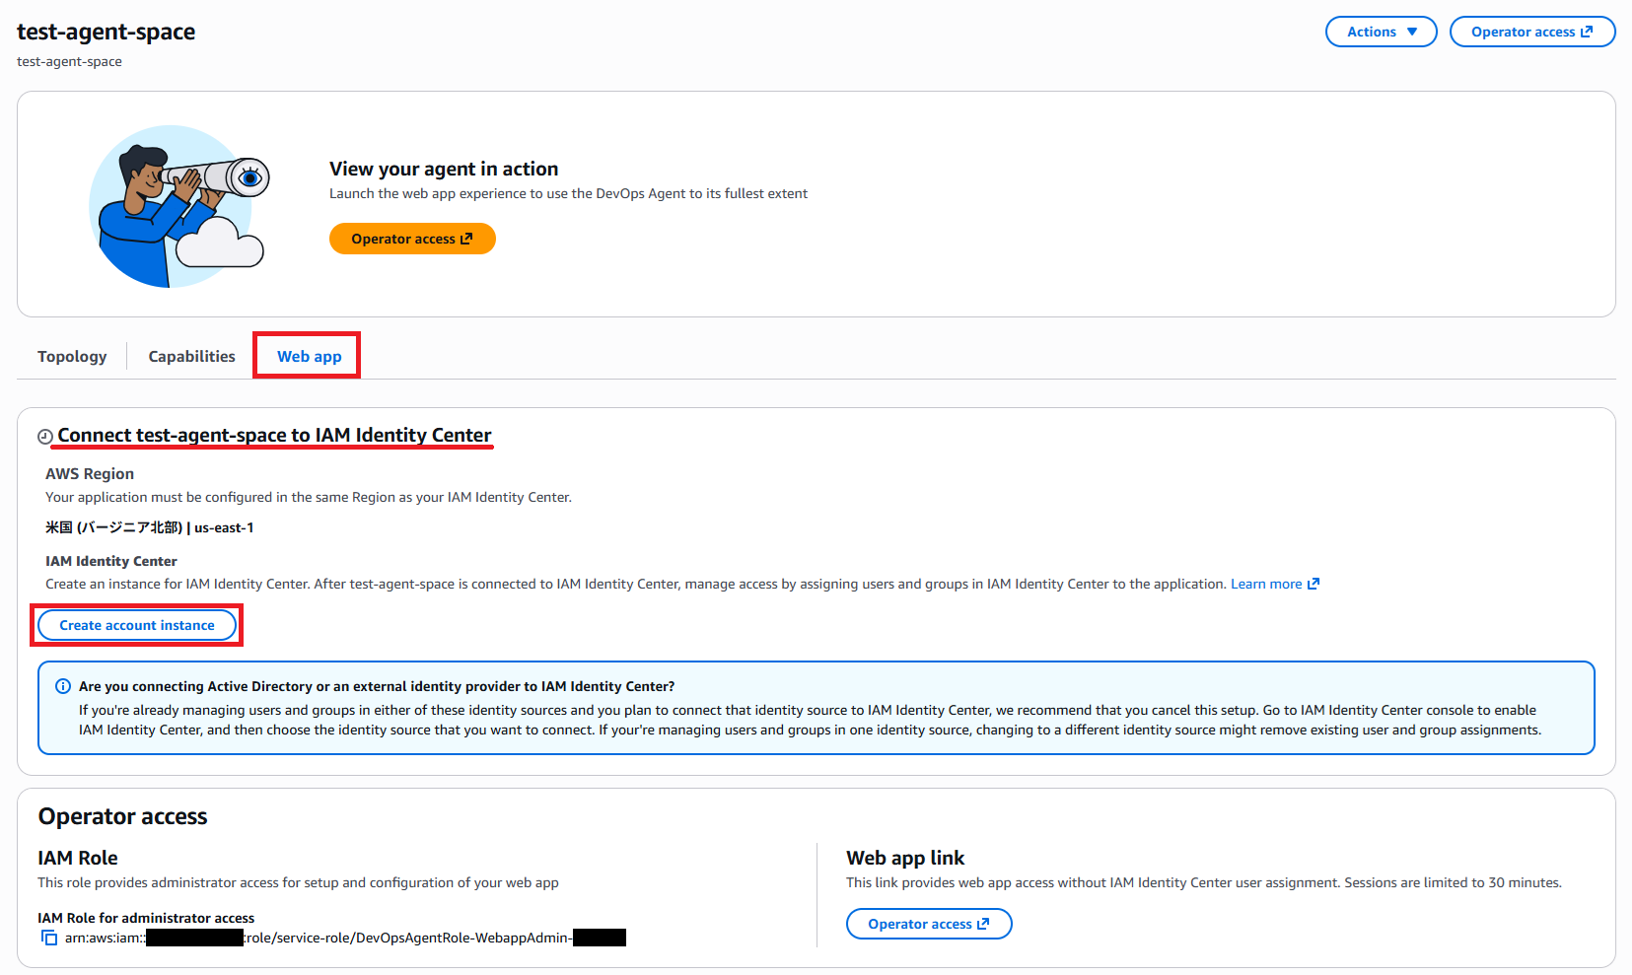Expand the Actions menu options
1632x975 pixels.
(x=1381, y=31)
